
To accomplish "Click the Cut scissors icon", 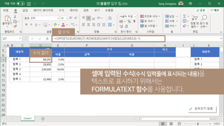I will [15, 17].
